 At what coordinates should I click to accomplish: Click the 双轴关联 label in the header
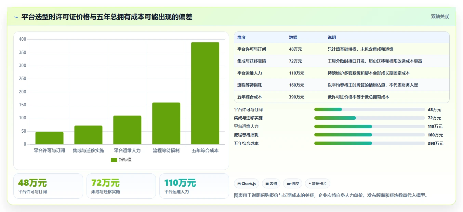[440, 17]
